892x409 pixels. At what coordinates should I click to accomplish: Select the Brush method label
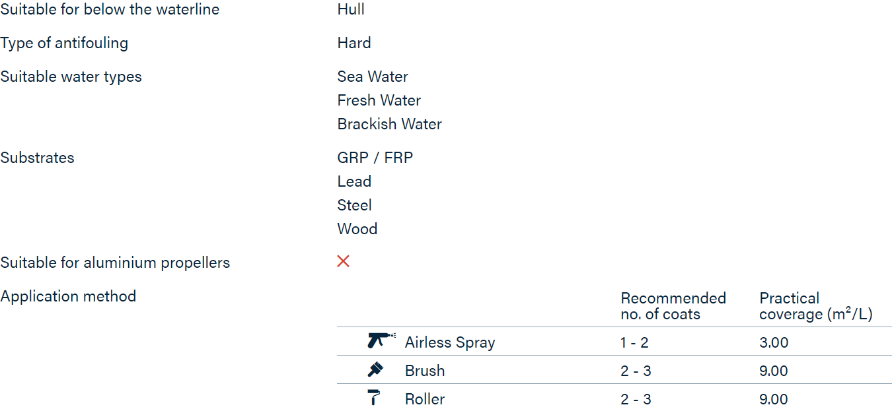[425, 371]
